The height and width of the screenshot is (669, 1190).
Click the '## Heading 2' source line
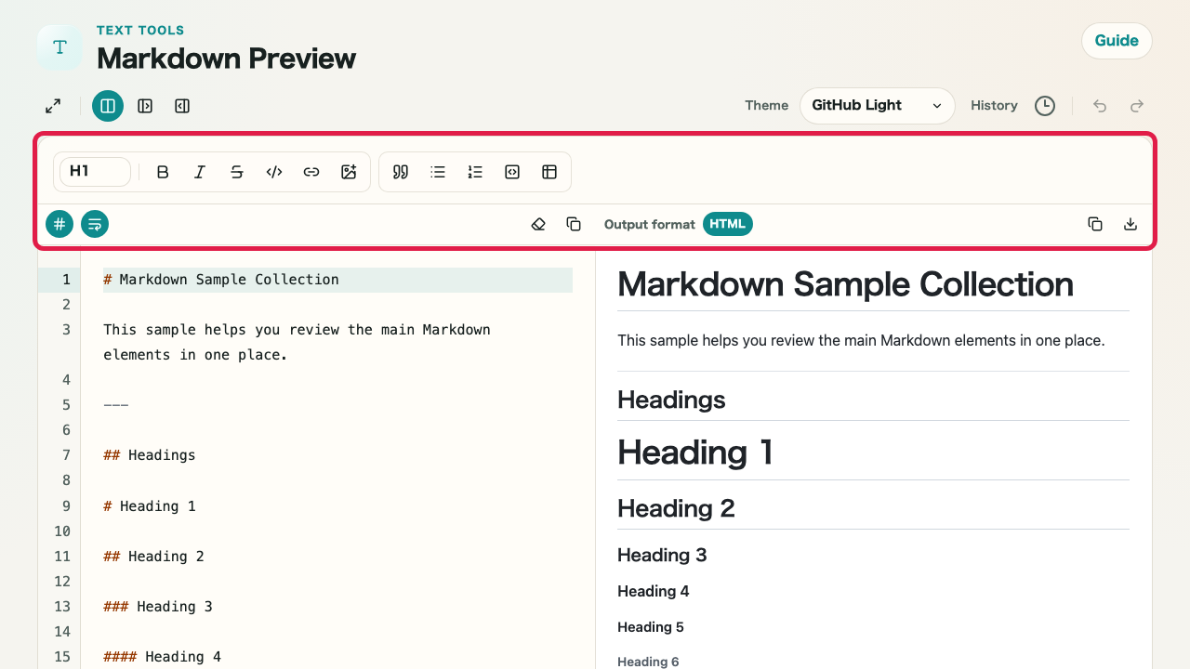click(153, 557)
